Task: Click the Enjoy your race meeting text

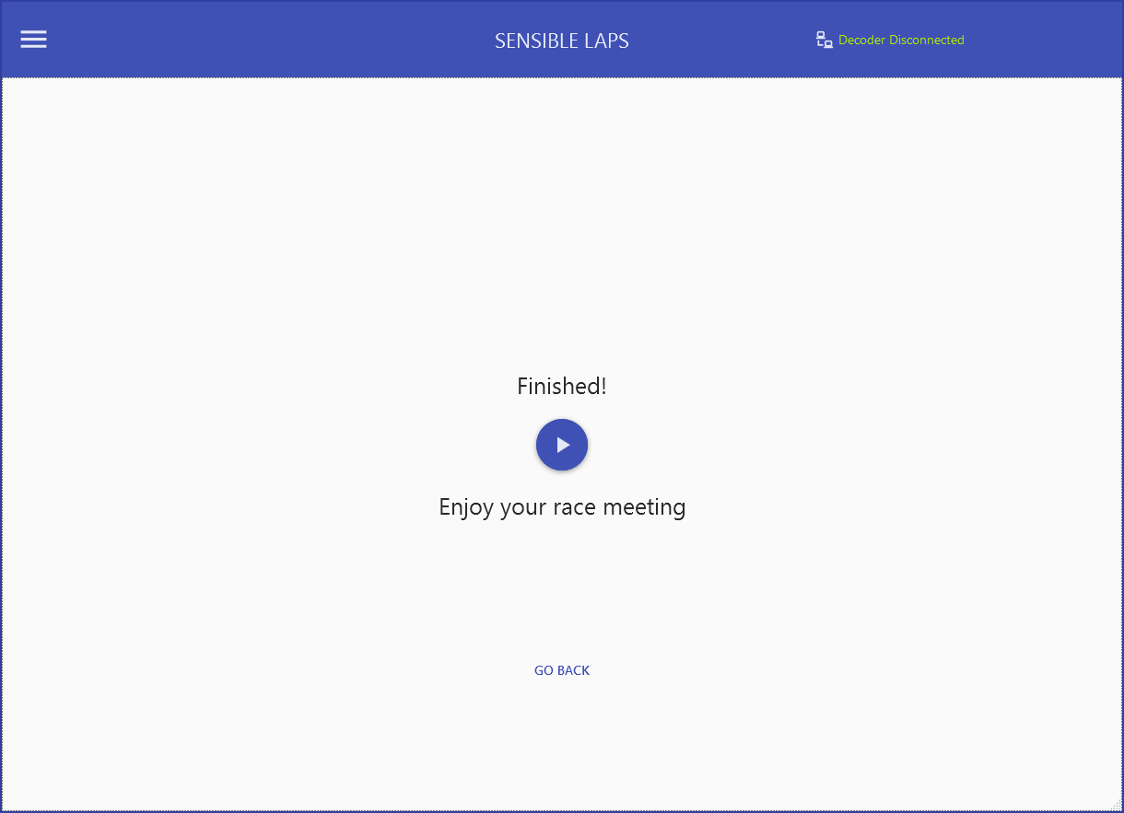Action: [561, 507]
